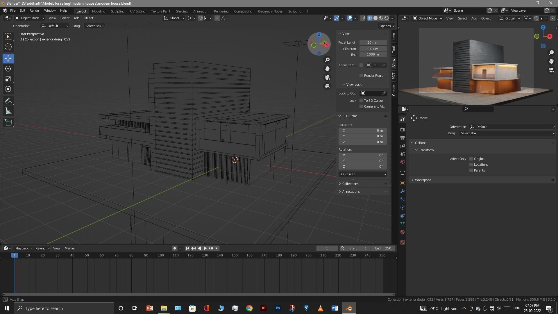Switch to wireframe viewport shading
558x314 pixels.
click(x=370, y=18)
